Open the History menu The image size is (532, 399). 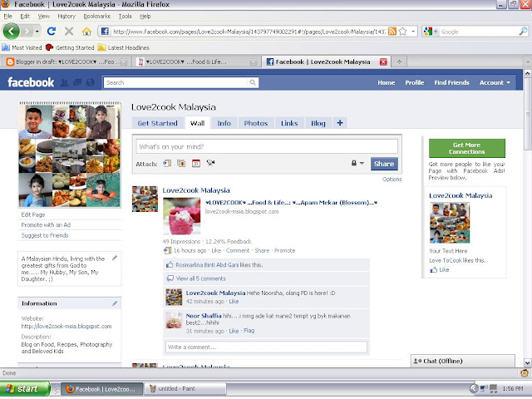point(66,16)
